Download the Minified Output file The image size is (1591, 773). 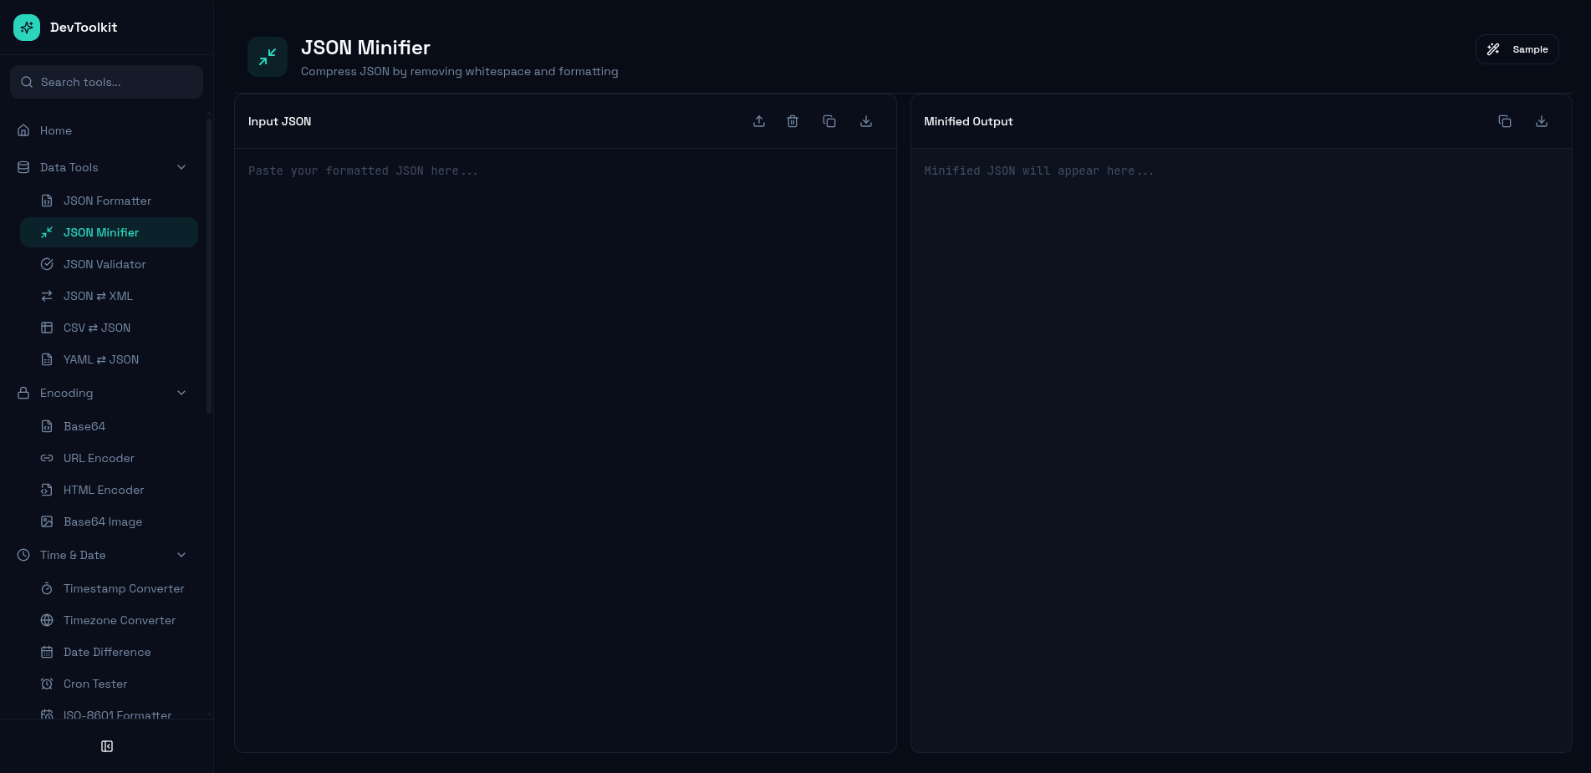pos(1542,120)
